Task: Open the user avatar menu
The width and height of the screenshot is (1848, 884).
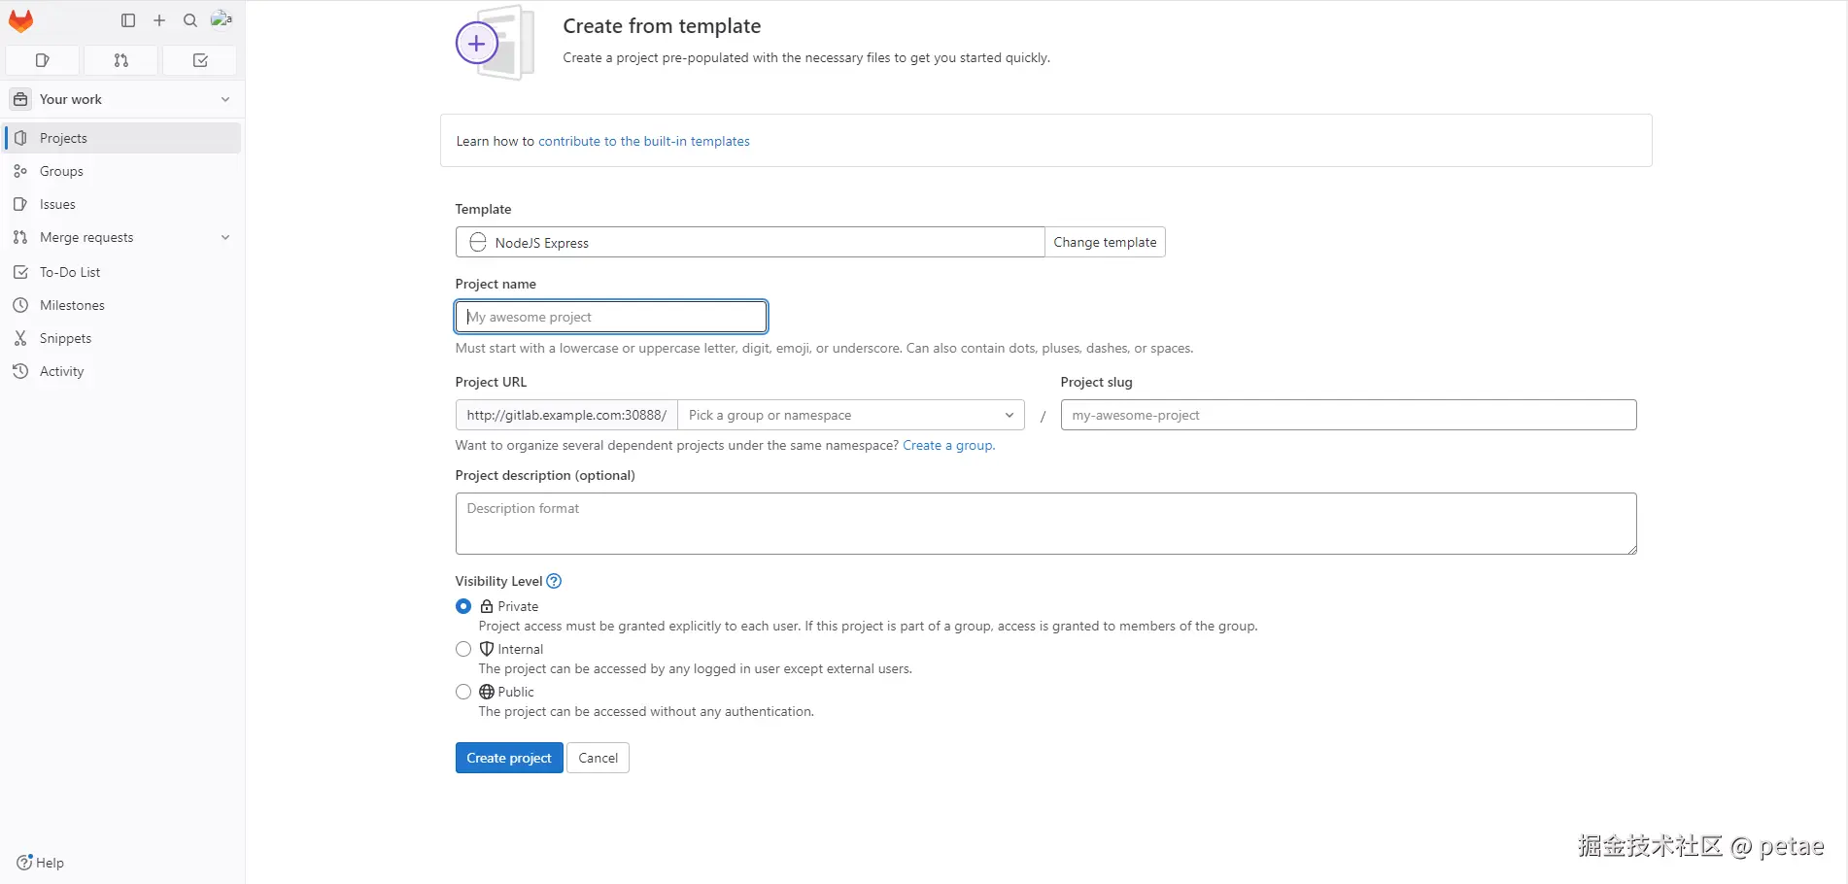Action: tap(222, 19)
